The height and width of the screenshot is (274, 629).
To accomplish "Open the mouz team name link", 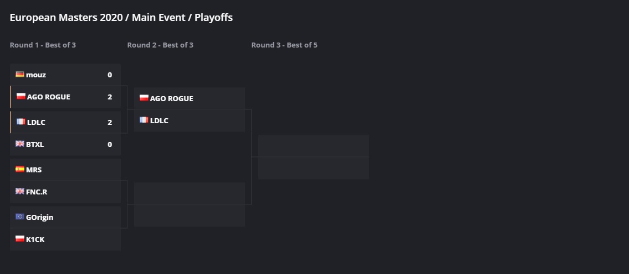I will [x=36, y=75].
